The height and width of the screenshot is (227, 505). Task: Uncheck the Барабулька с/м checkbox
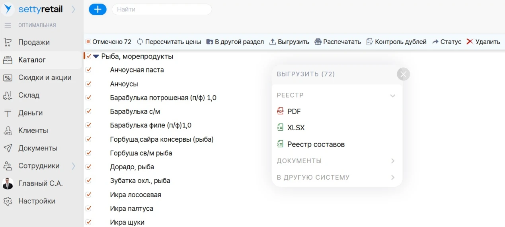point(89,111)
